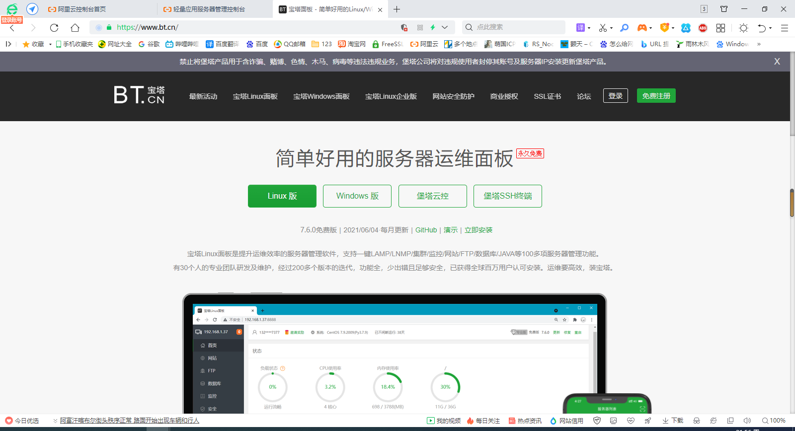Screen dimensions: 795x431
Task: Close the 宝塔面板 browser tab
Action: [x=380, y=9]
